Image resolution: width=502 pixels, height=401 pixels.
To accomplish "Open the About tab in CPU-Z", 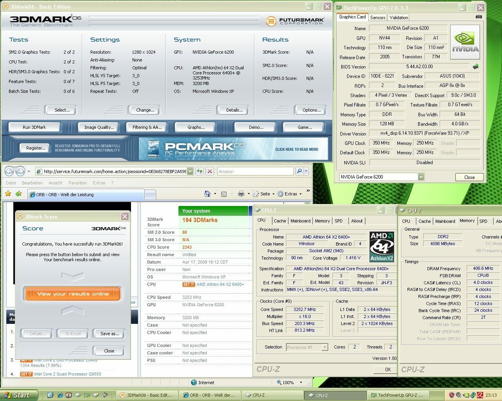I will [357, 221].
